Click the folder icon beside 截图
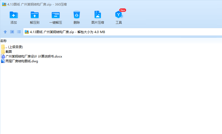The height and width of the screenshot is (134, 222). click(3, 51)
